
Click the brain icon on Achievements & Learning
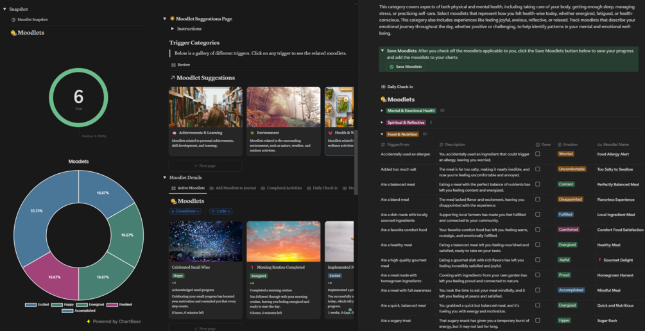click(175, 133)
